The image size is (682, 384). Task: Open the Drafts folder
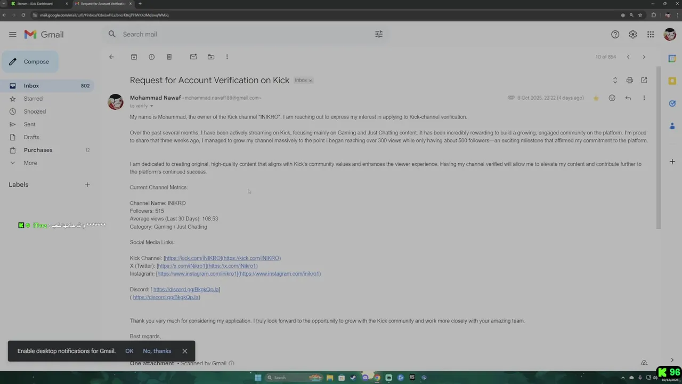pyautogui.click(x=47, y=137)
